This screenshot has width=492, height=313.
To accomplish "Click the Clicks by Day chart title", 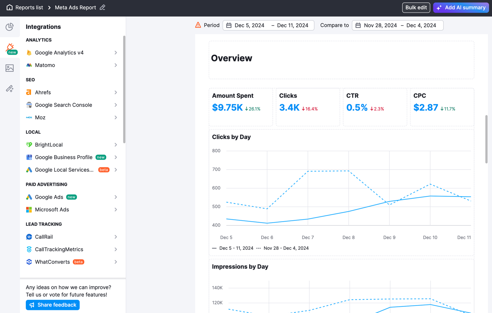I will [x=231, y=137].
